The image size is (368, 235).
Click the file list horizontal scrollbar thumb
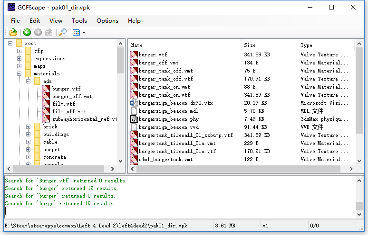tap(239, 169)
